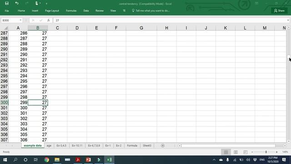Open PowerPoint from the taskbar

88,160
